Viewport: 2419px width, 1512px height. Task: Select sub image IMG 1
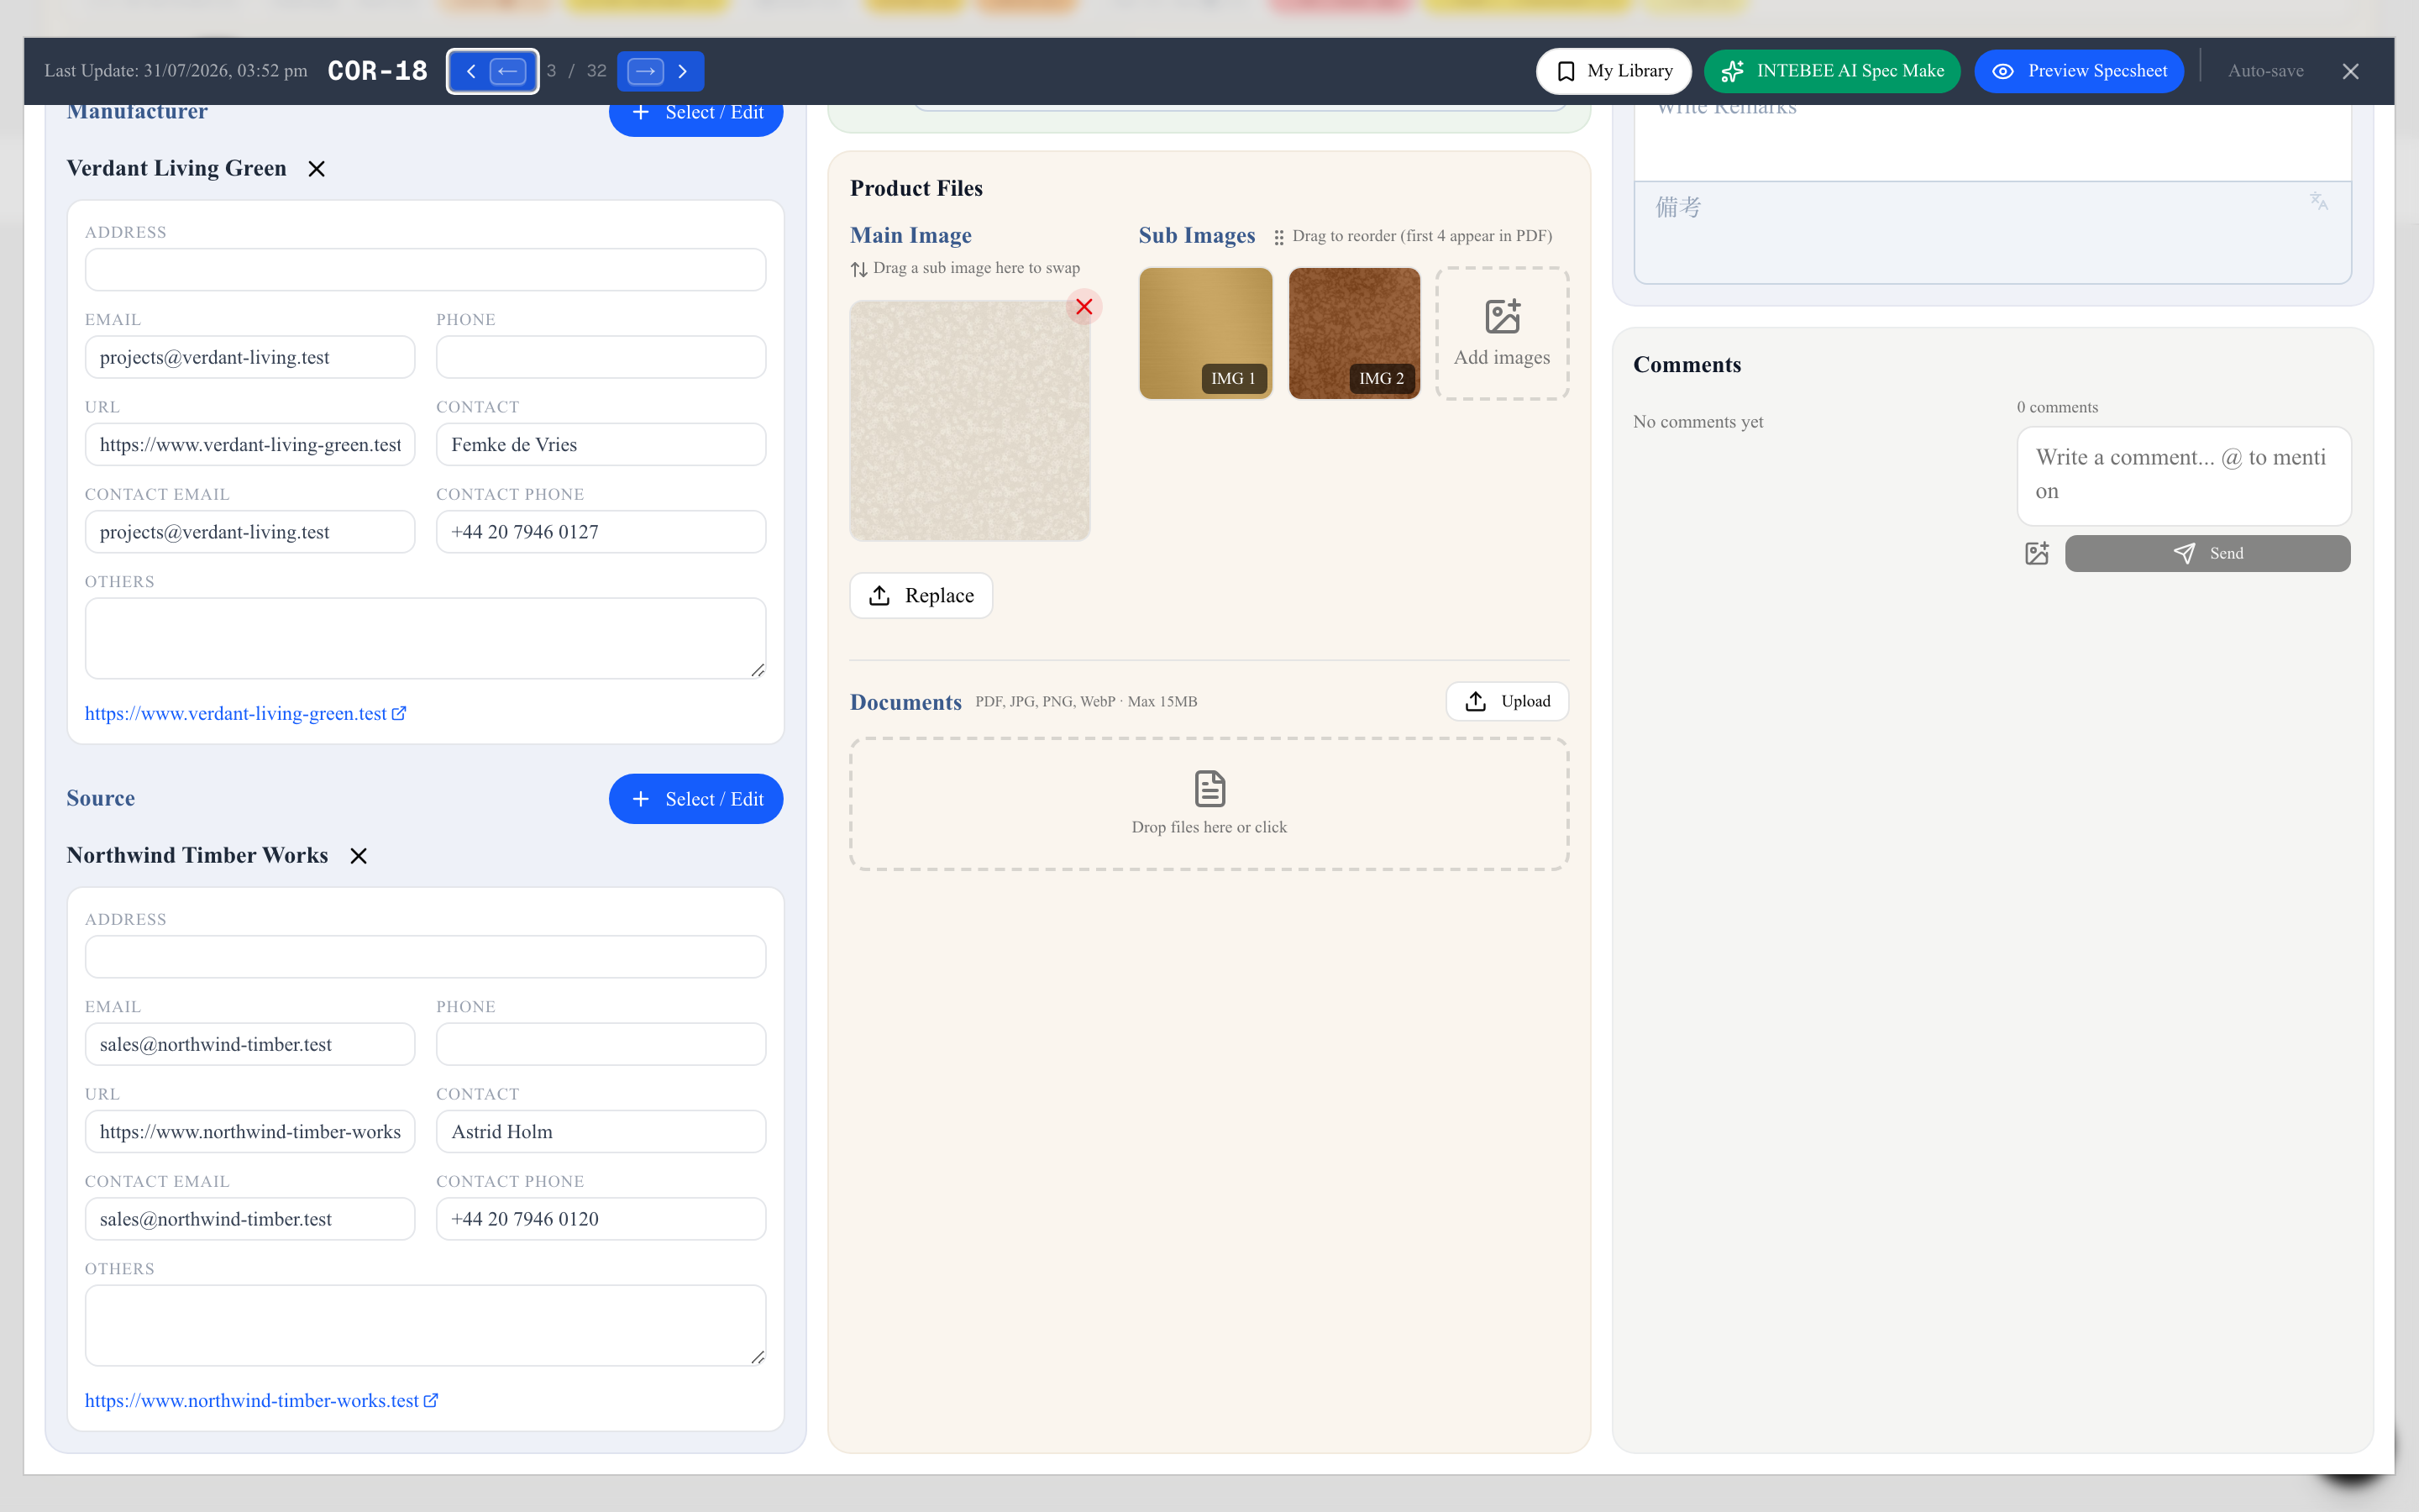tap(1205, 333)
